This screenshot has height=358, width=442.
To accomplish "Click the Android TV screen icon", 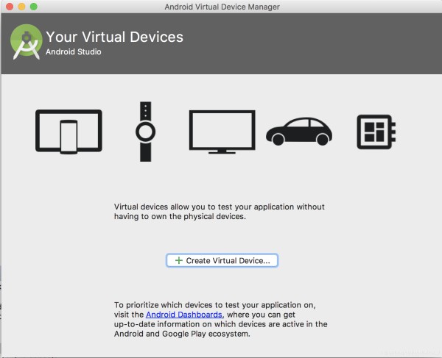I will click(x=222, y=132).
